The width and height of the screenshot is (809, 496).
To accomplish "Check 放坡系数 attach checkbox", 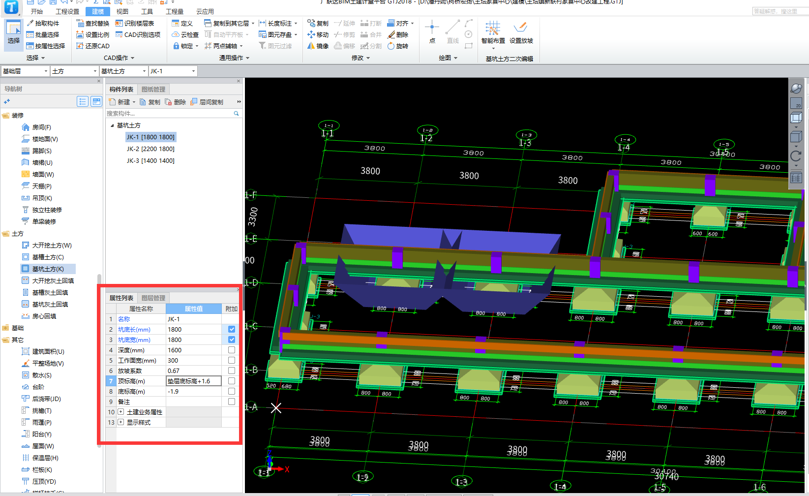I will point(232,371).
